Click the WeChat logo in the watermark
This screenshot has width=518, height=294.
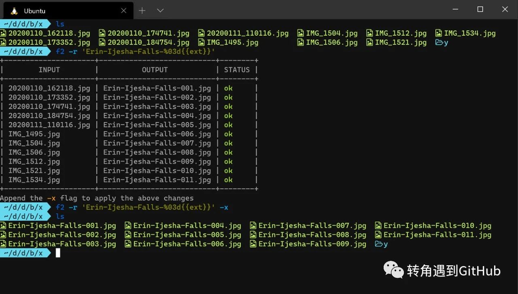393,270
